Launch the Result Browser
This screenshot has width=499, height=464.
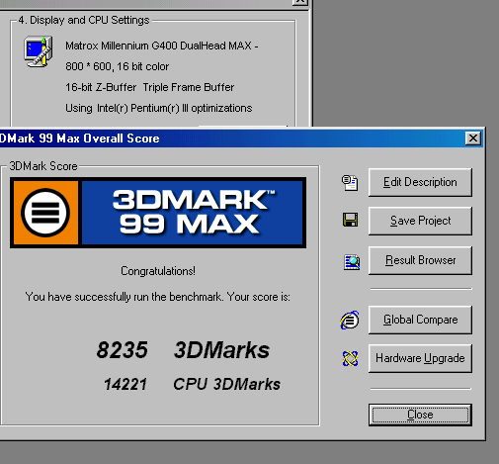420,260
